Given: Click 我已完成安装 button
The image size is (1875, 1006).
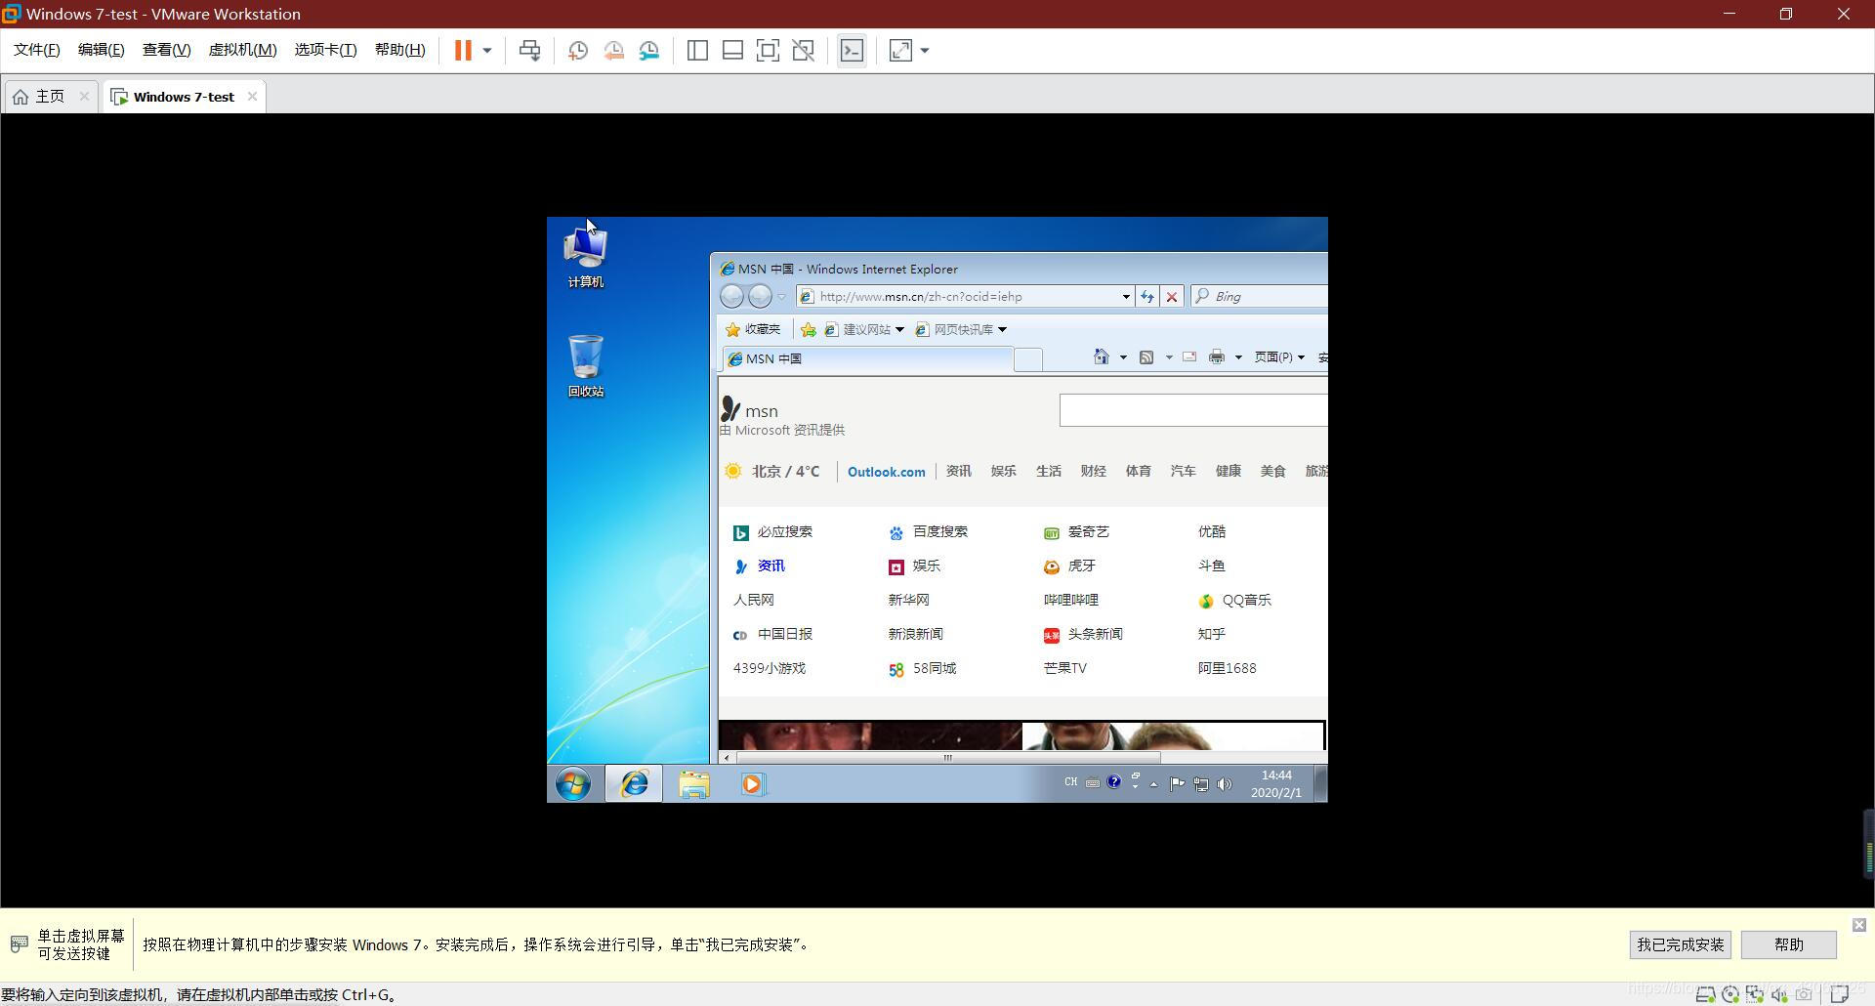Looking at the screenshot, I should (1680, 944).
